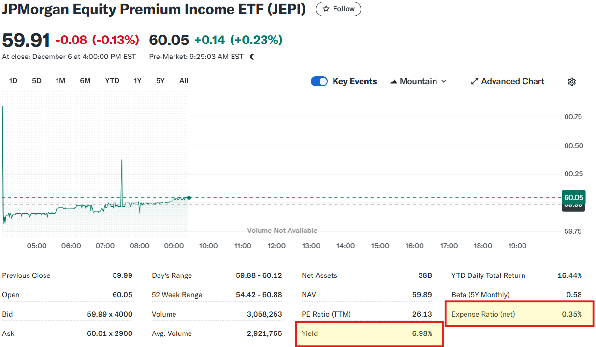Click the Yield label
This screenshot has width=596, height=347.
(x=310, y=333)
